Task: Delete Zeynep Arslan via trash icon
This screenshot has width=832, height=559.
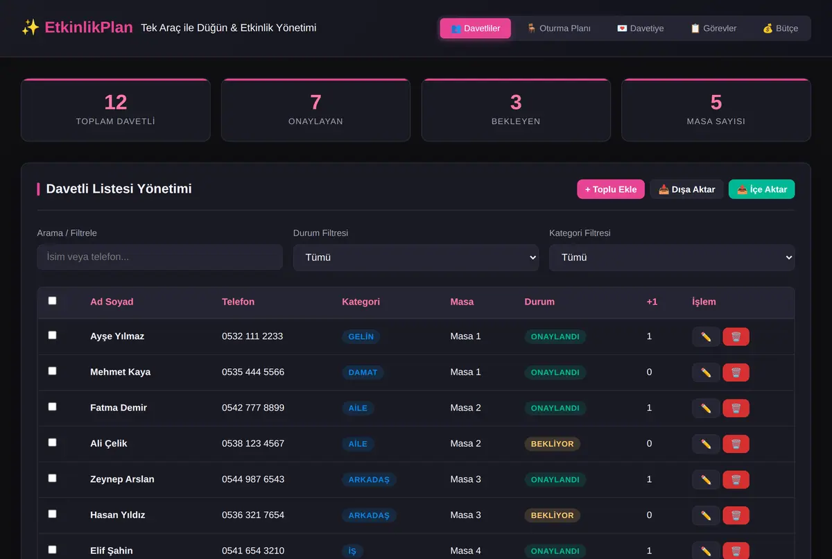Action: point(736,479)
